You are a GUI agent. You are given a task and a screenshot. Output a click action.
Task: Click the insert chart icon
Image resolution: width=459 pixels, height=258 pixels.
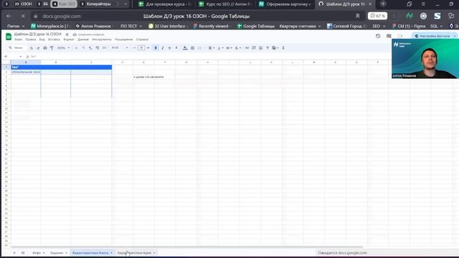[x=260, y=48]
